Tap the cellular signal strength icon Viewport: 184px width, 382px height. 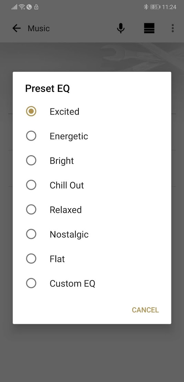14,7
